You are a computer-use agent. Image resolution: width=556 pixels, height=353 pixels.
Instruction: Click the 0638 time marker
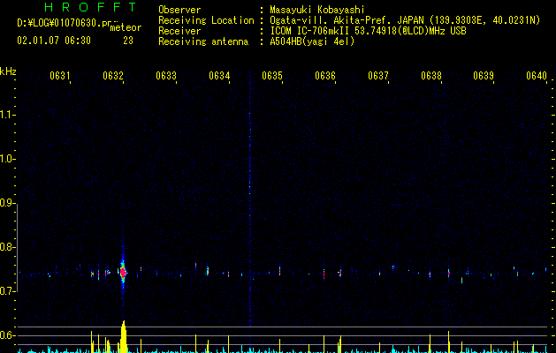pos(431,76)
